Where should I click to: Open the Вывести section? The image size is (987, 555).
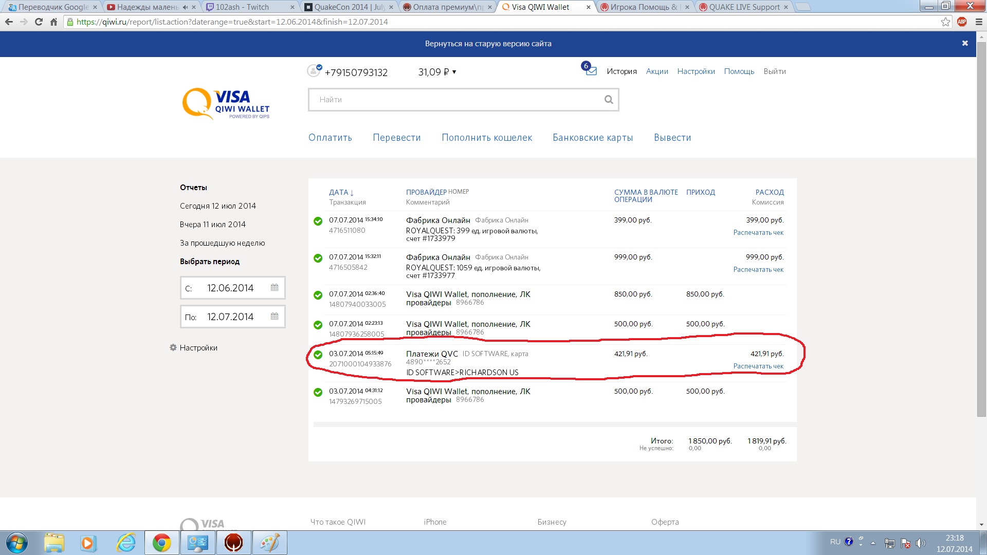672,138
